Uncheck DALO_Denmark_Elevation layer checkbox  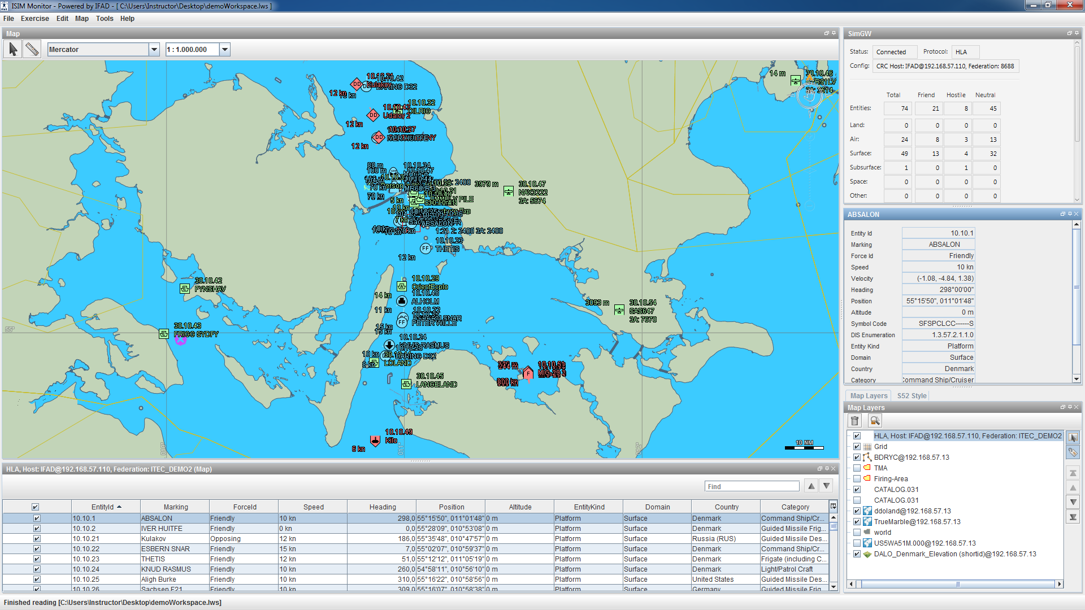857,554
